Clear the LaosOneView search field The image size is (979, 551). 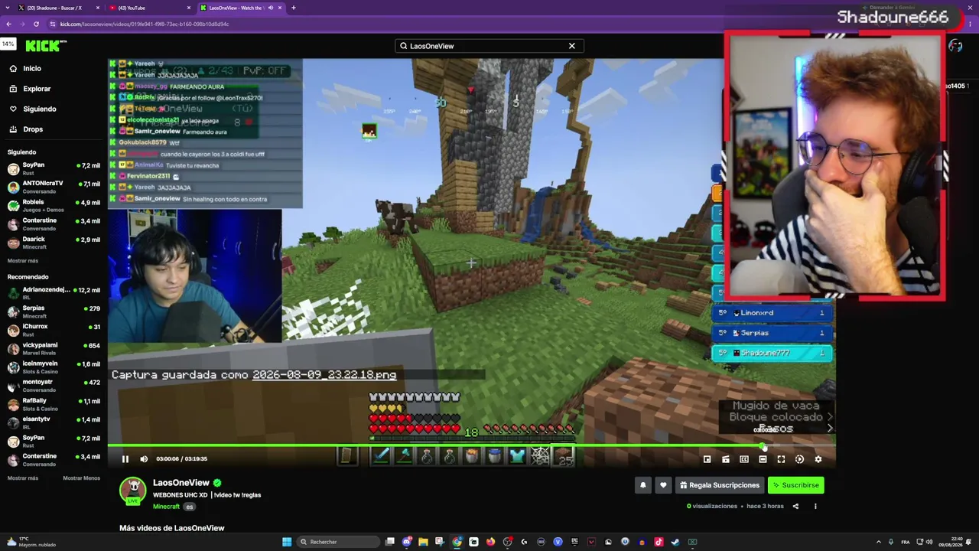[571, 46]
